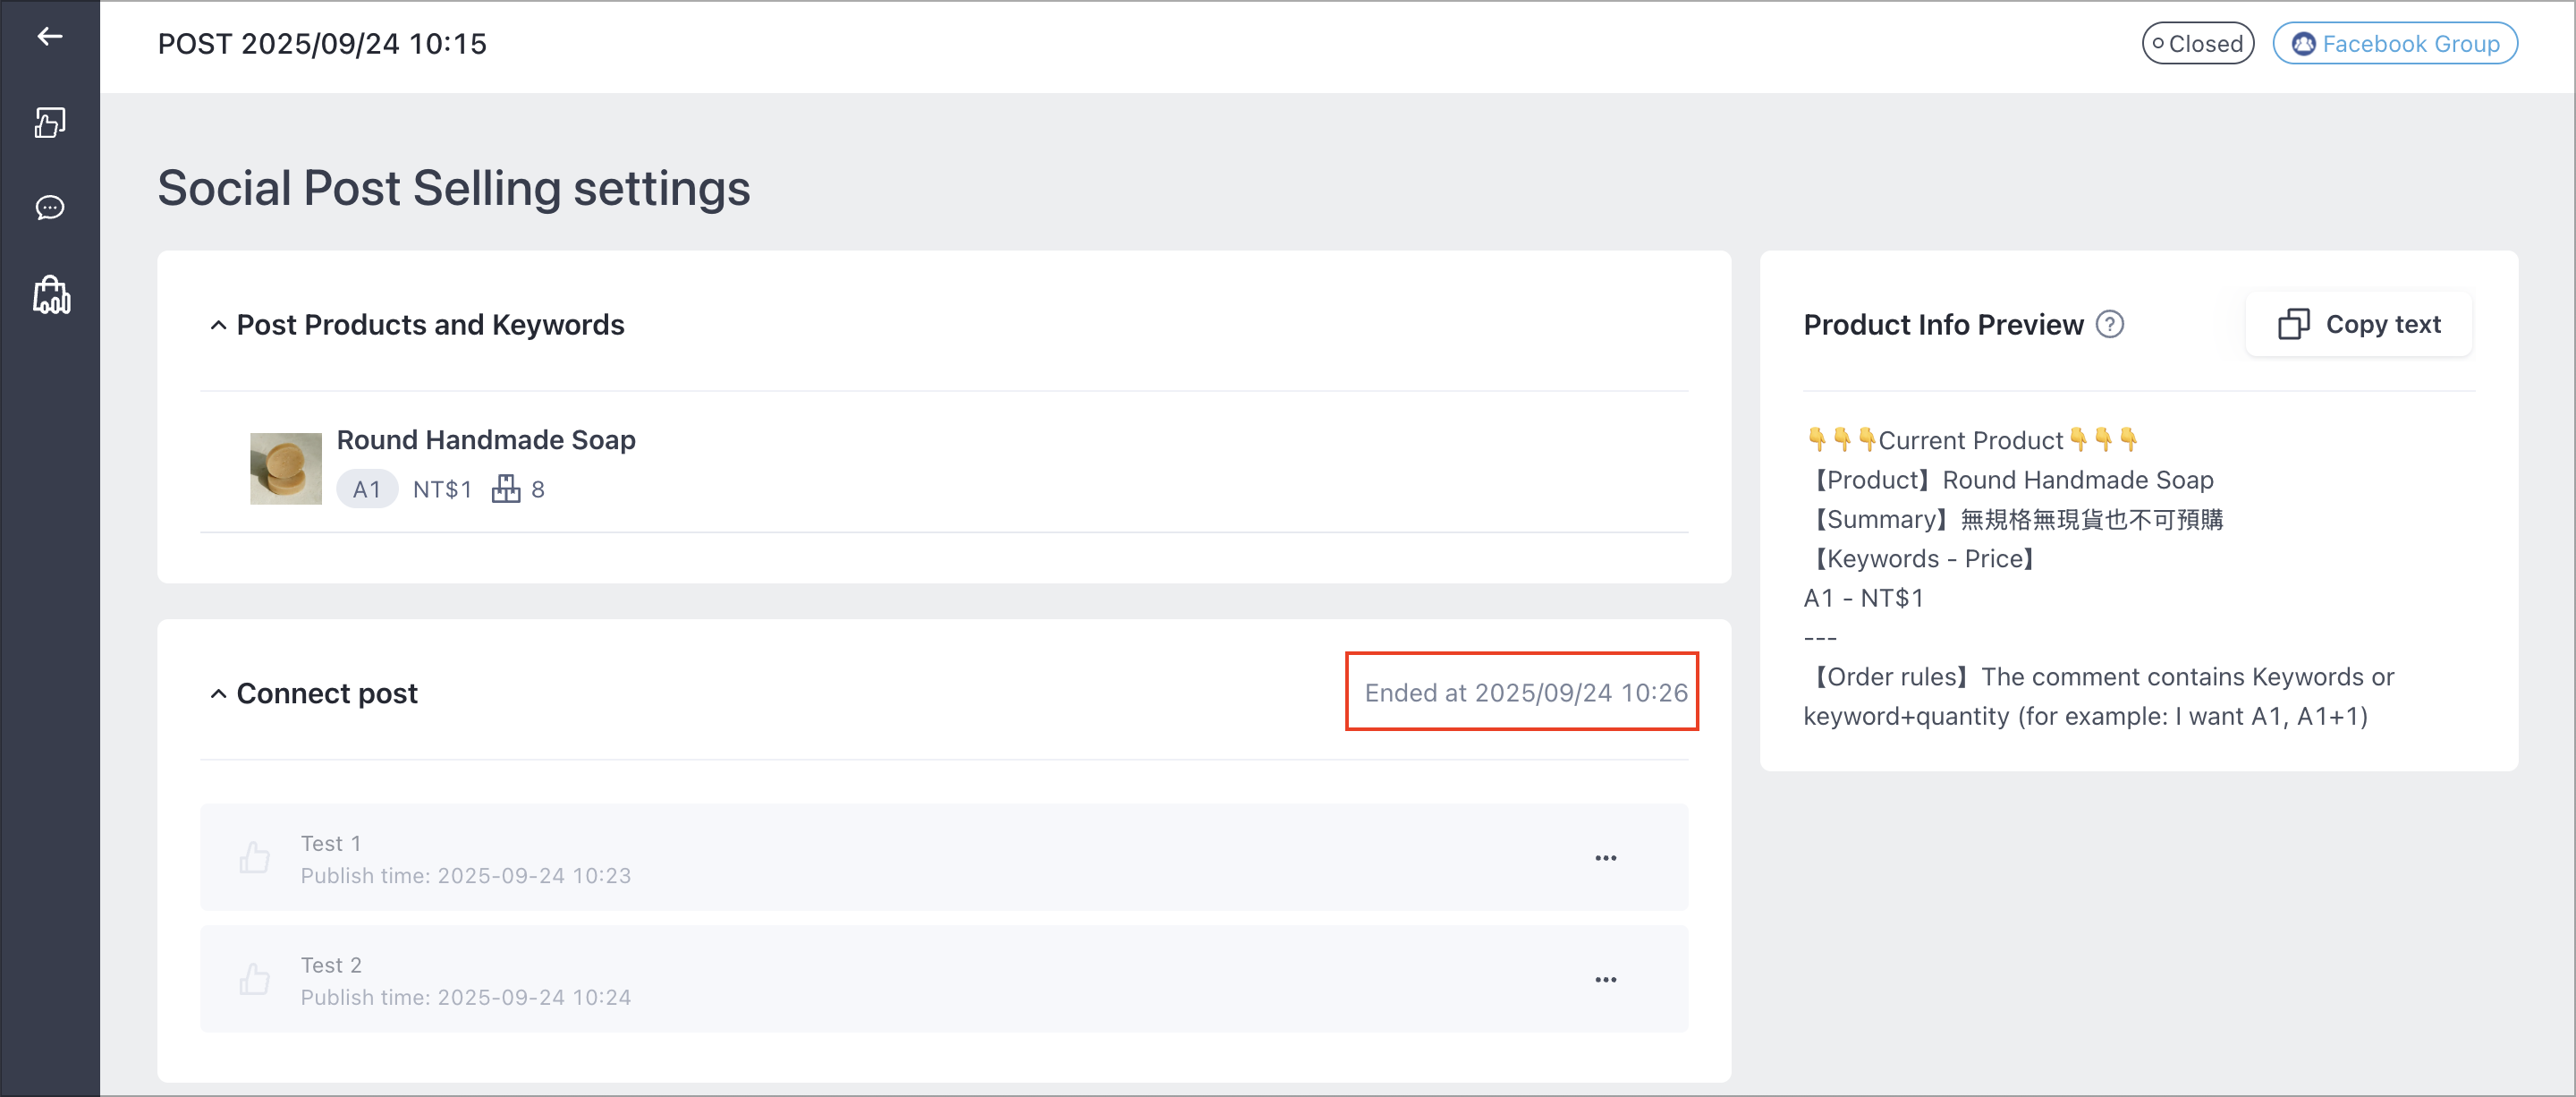Click the POST 2025/09/24 10:15 title
Image resolution: width=2576 pixels, height=1097 pixels.
click(322, 44)
